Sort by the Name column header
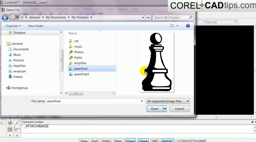Image resolution: width=256 pixels, height=142 pixels. tap(73, 33)
